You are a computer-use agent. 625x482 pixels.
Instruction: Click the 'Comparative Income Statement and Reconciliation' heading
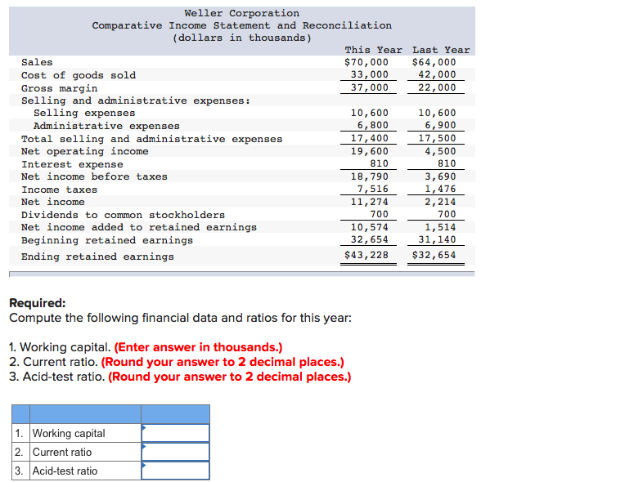click(x=242, y=25)
